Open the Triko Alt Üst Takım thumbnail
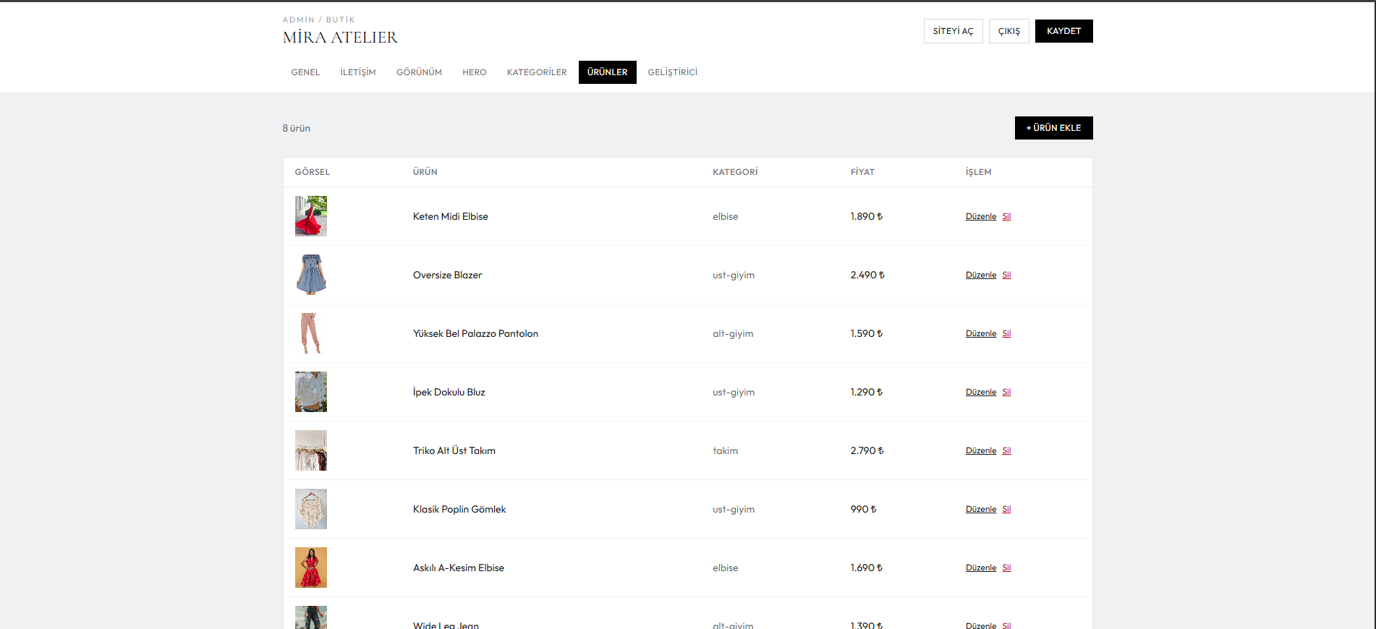This screenshot has height=629, width=1376. [311, 450]
